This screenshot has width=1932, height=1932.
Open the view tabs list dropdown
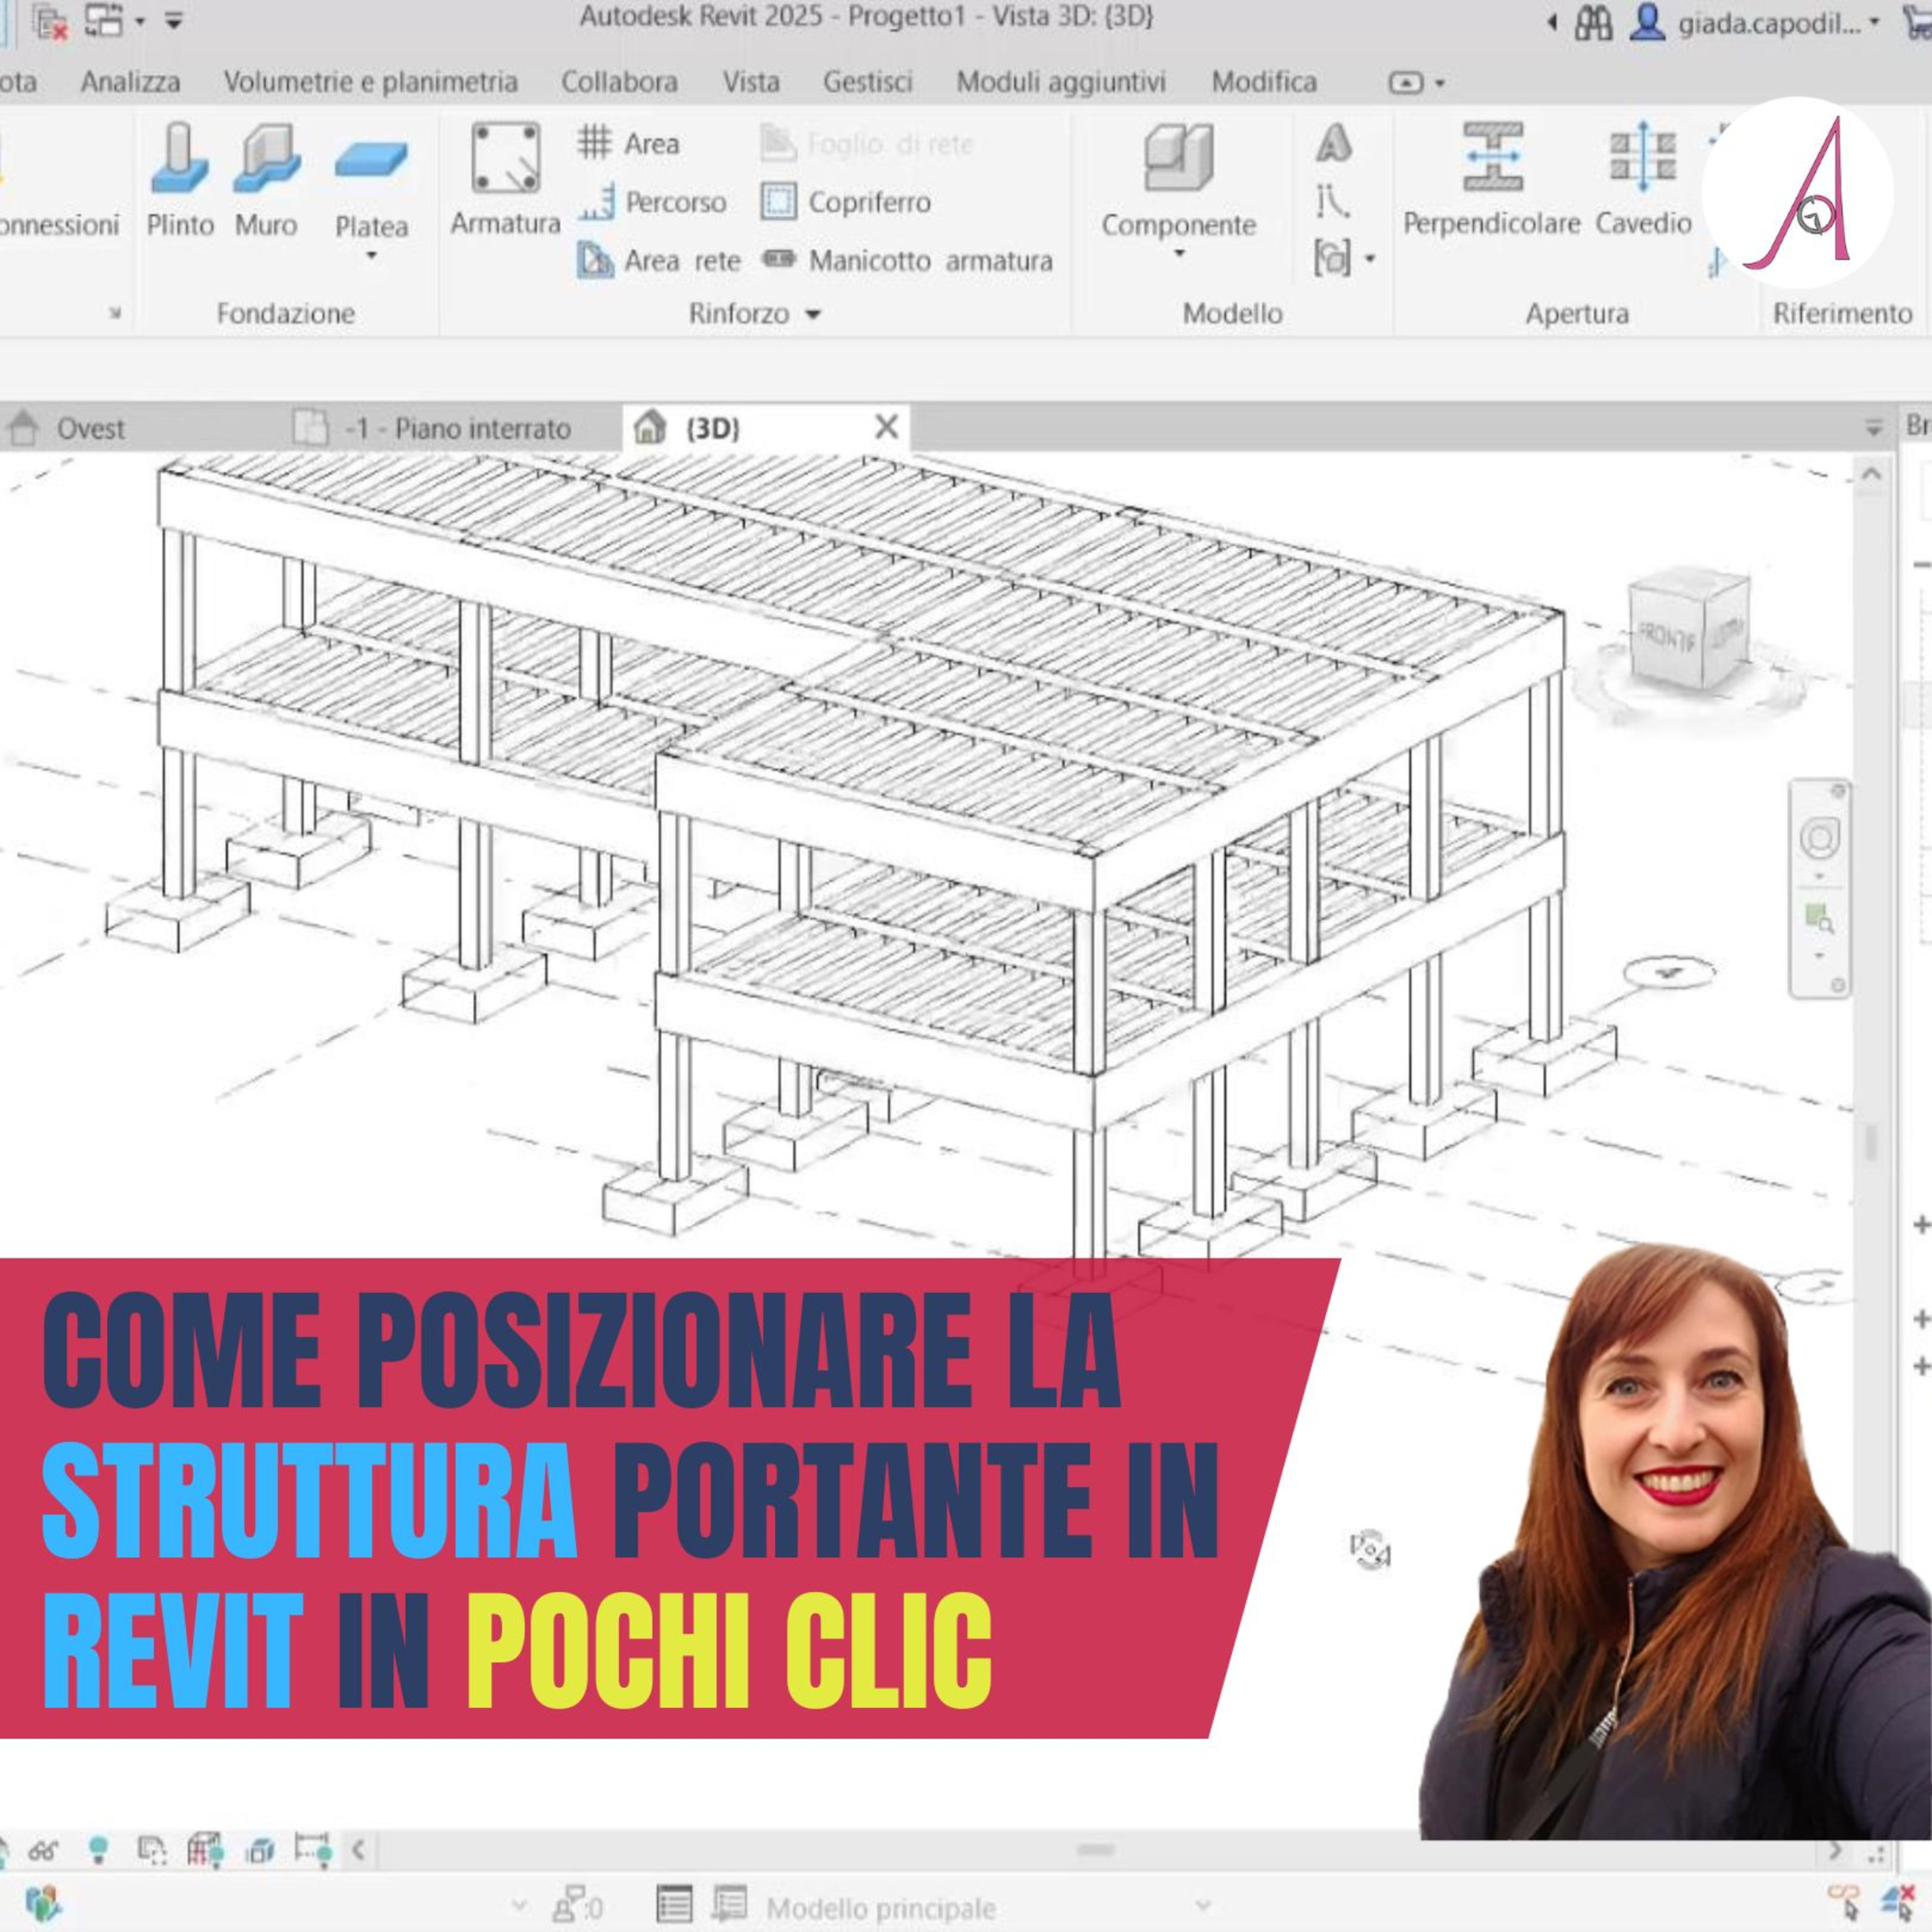click(x=1874, y=428)
